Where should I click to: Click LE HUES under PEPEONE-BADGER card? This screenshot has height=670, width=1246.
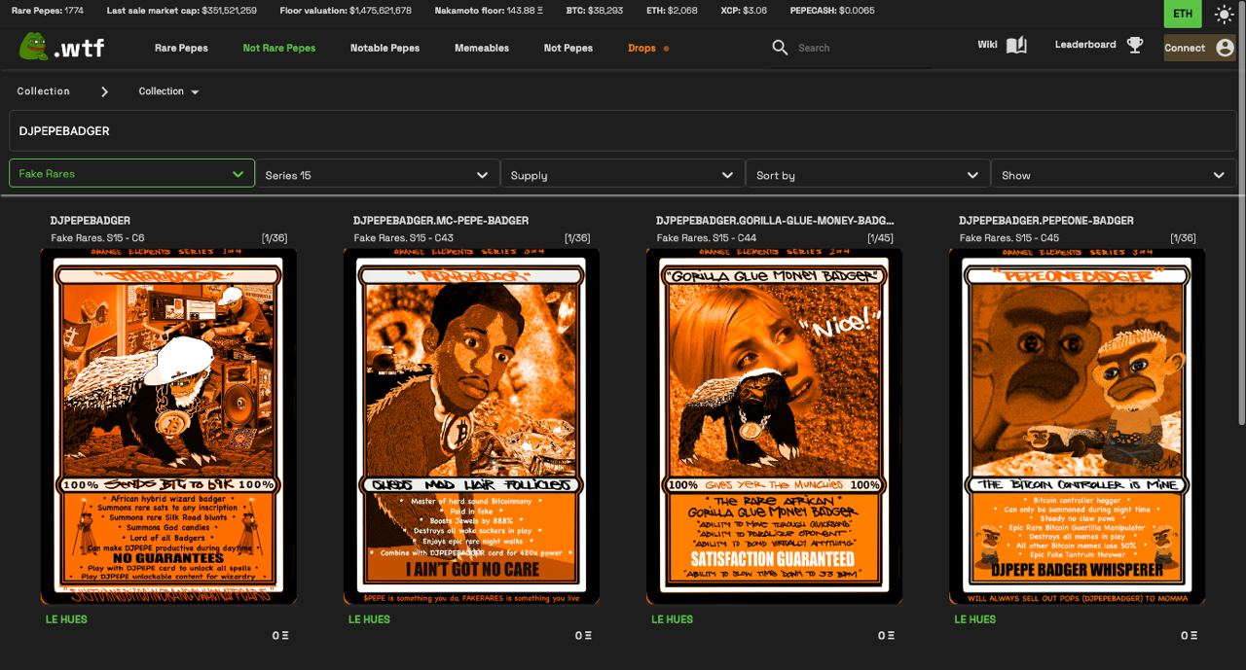(974, 619)
